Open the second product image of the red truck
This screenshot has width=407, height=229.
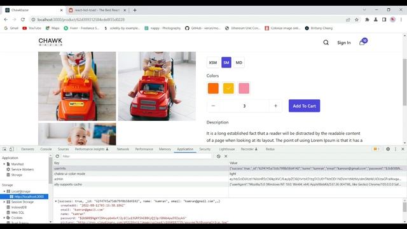[x=157, y=87]
